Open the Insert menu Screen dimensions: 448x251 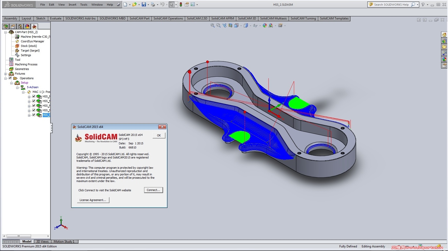point(72,5)
